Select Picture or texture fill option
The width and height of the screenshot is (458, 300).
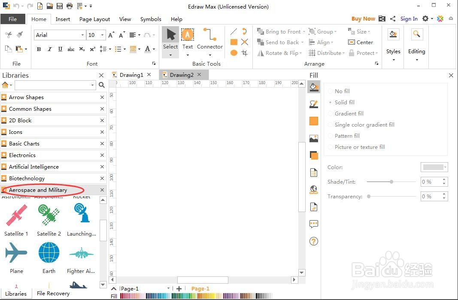tap(356, 147)
